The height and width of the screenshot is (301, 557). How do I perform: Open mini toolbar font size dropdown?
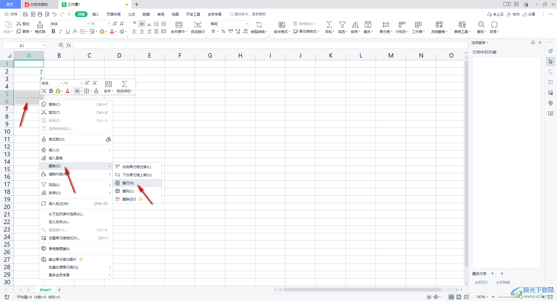pyautogui.click(x=82, y=83)
